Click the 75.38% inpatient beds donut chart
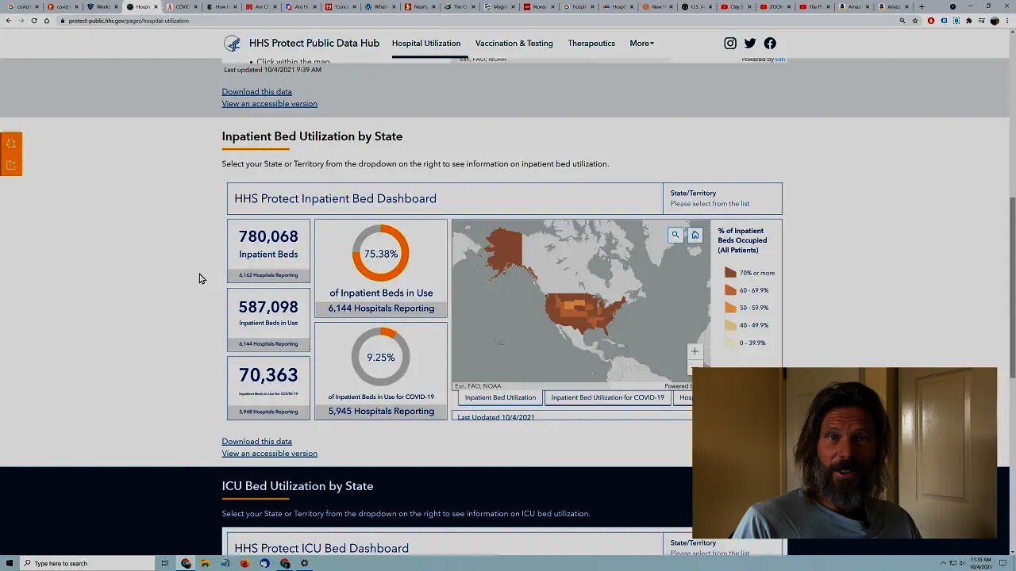 pyautogui.click(x=381, y=254)
